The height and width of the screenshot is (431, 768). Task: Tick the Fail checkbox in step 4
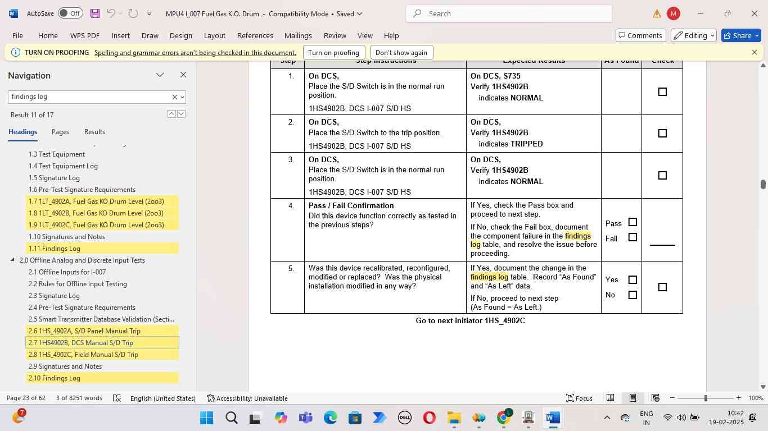[x=633, y=237]
